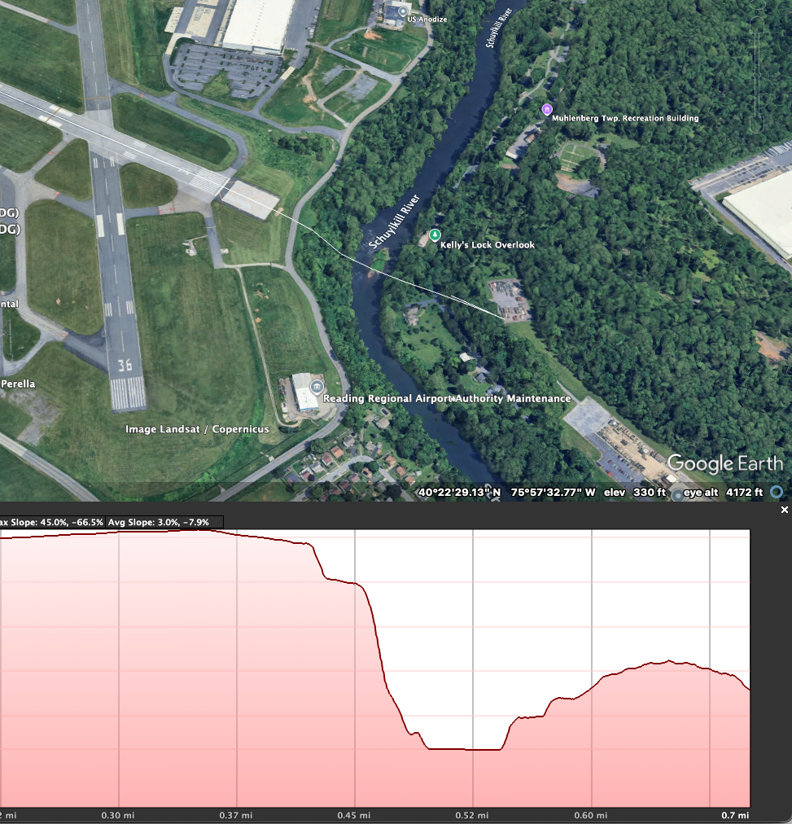Click the US Anodize placemark icon

(x=402, y=11)
